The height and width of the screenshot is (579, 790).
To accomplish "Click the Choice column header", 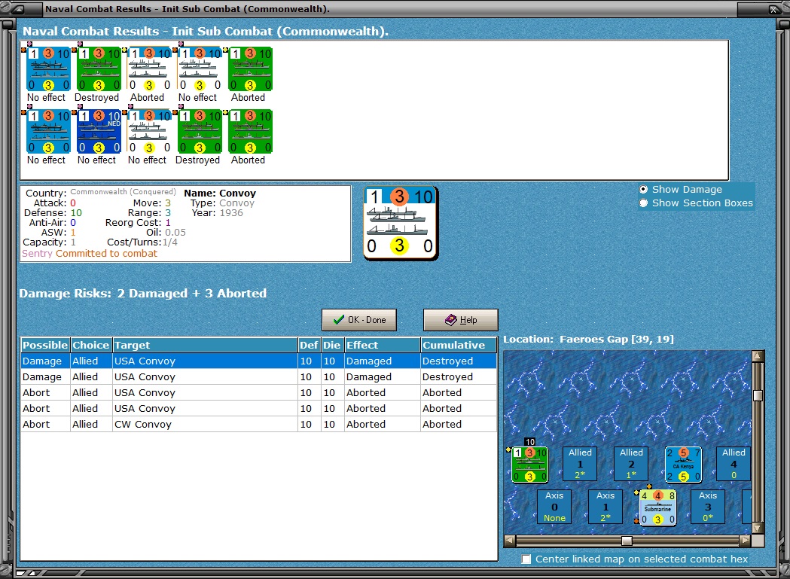I will 90,345.
